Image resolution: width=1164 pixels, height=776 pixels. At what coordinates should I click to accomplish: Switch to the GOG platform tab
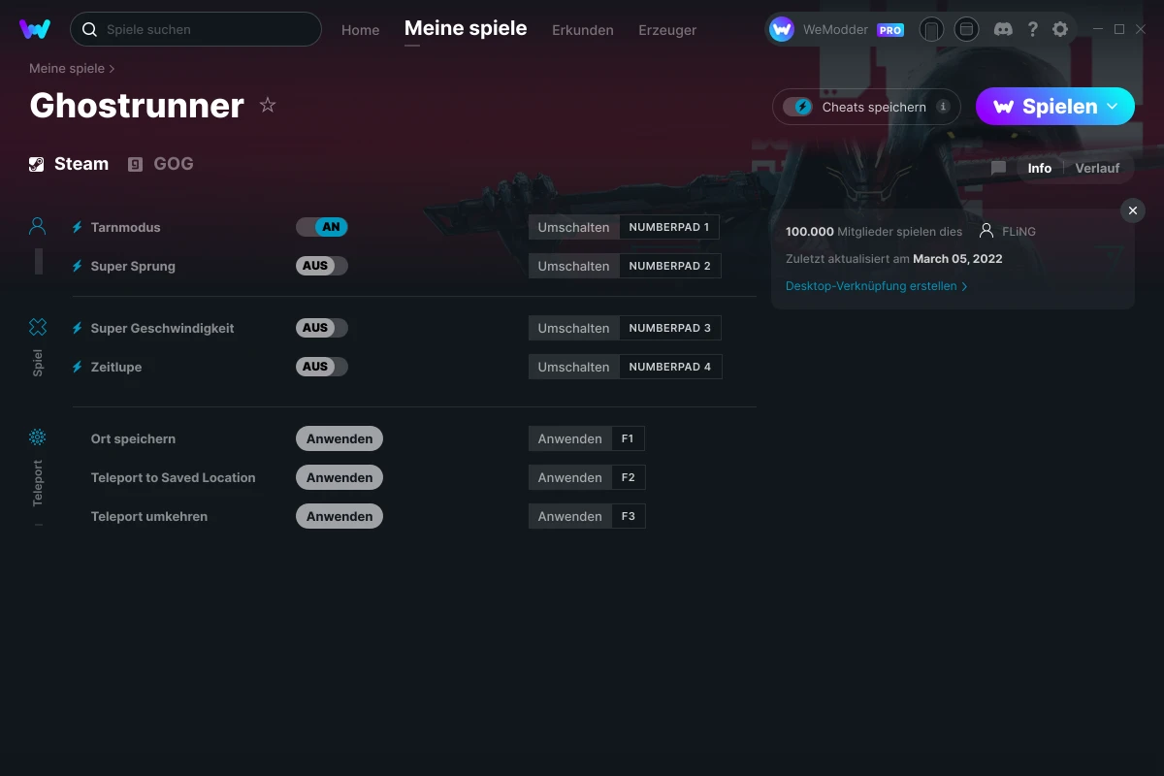click(161, 164)
